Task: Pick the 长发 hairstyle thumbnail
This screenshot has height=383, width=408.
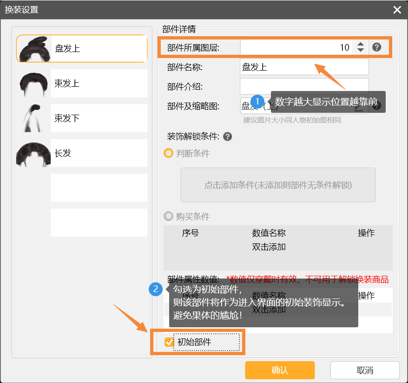Action: [x=33, y=153]
